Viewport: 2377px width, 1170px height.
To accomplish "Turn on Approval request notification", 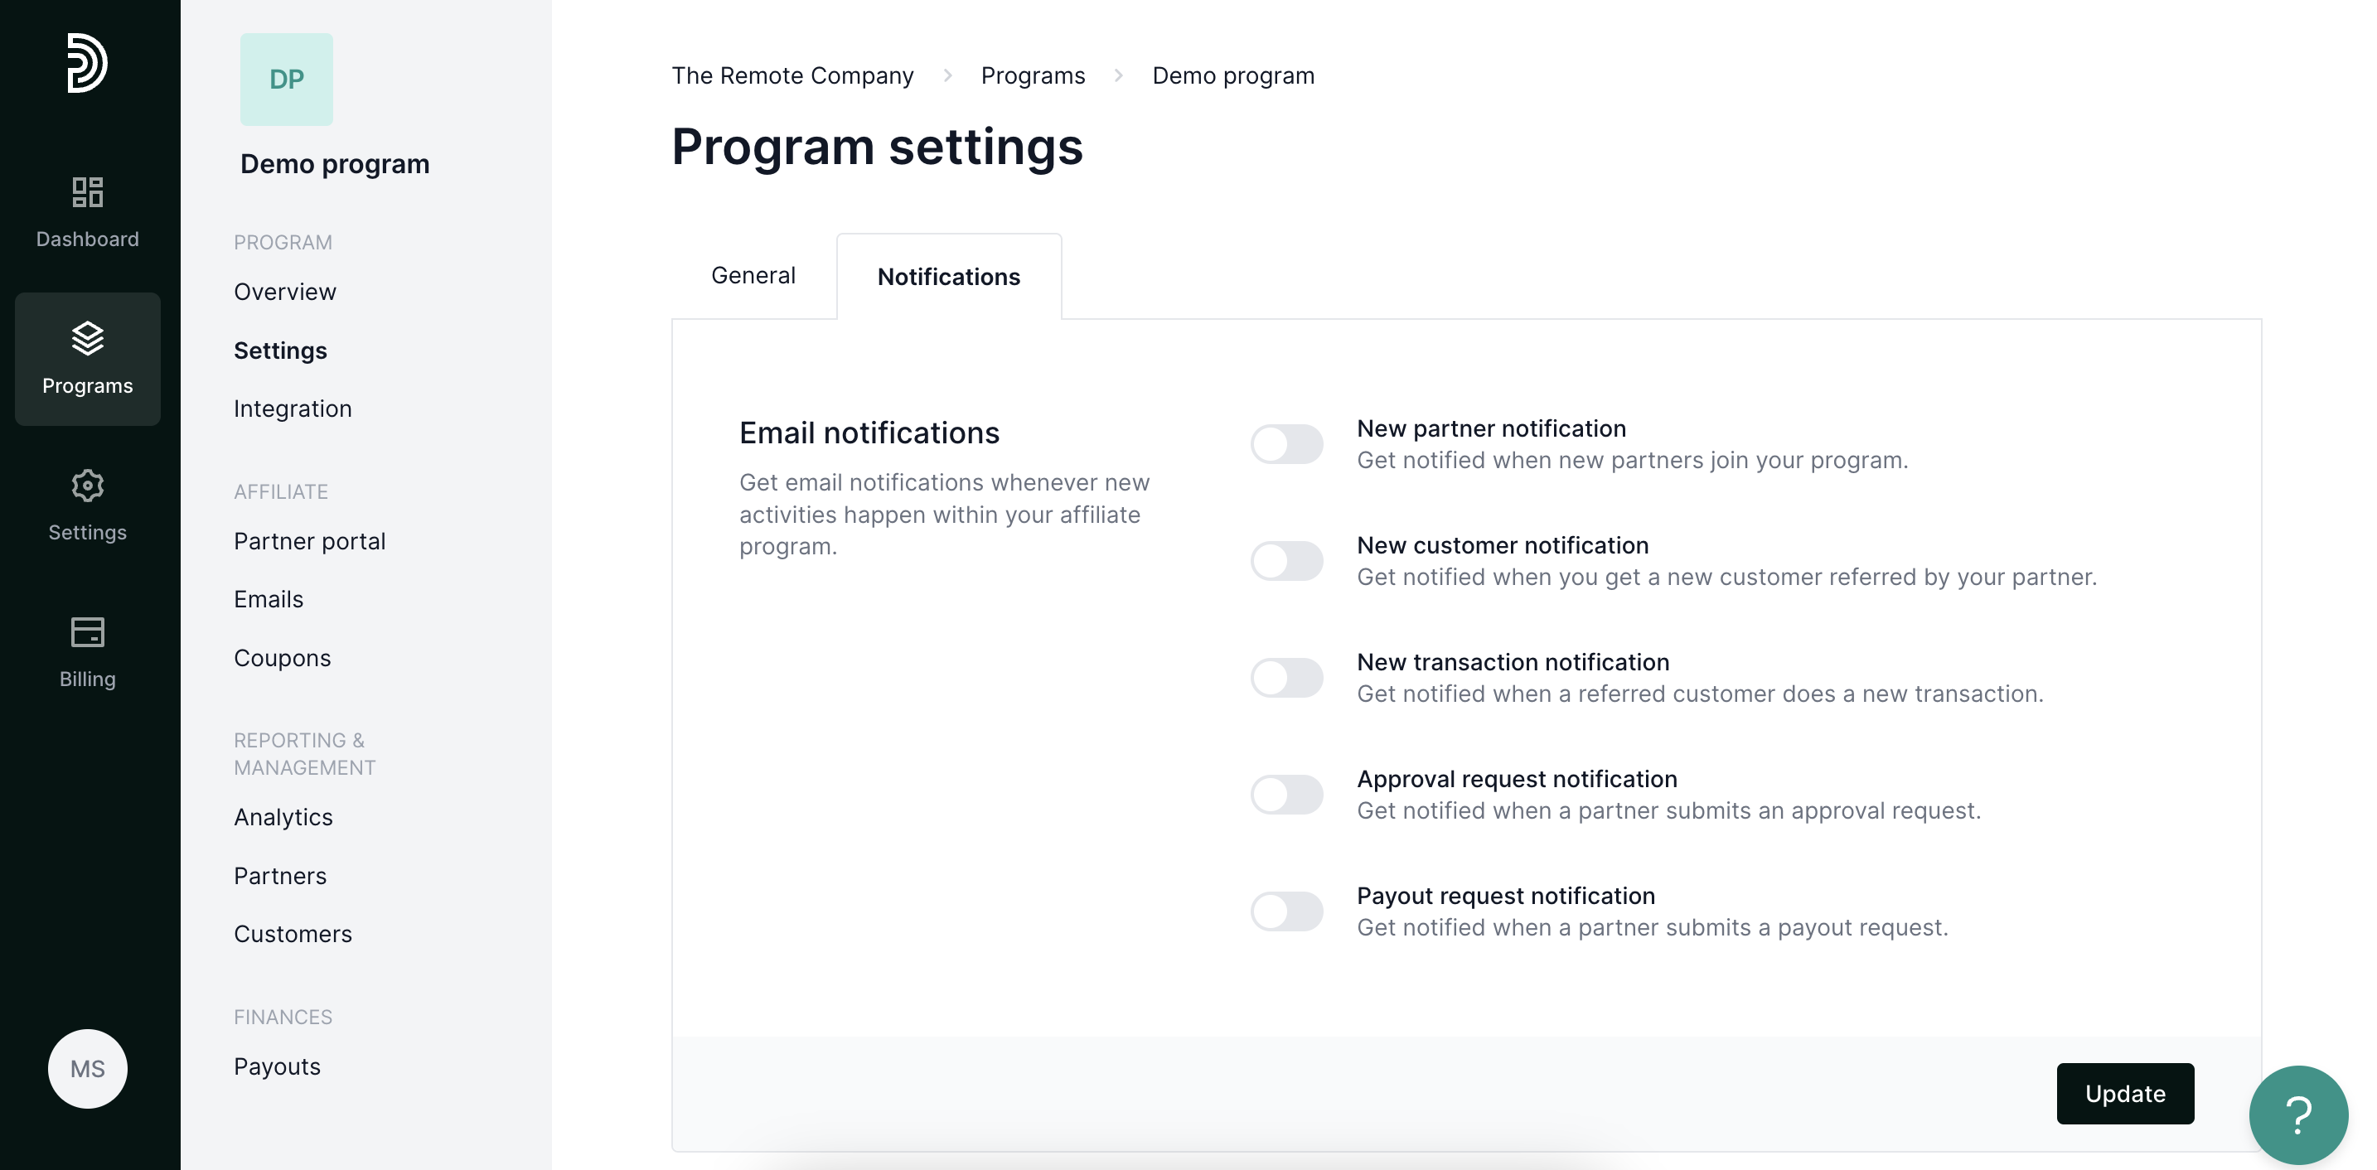I will tap(1286, 795).
